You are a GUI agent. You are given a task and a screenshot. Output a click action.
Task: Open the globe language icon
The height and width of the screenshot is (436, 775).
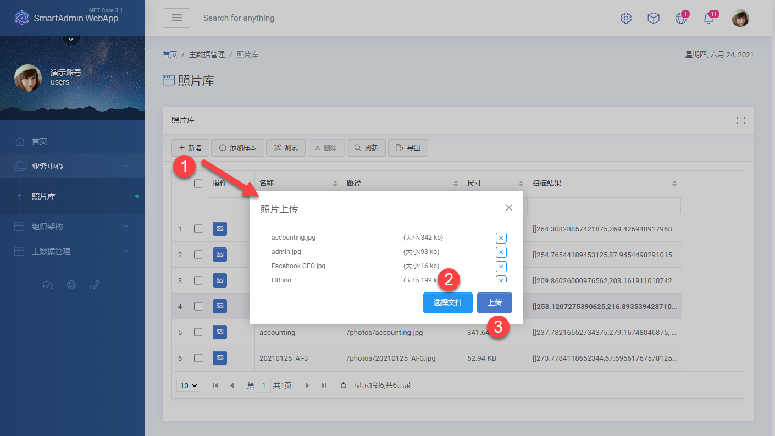tap(681, 18)
